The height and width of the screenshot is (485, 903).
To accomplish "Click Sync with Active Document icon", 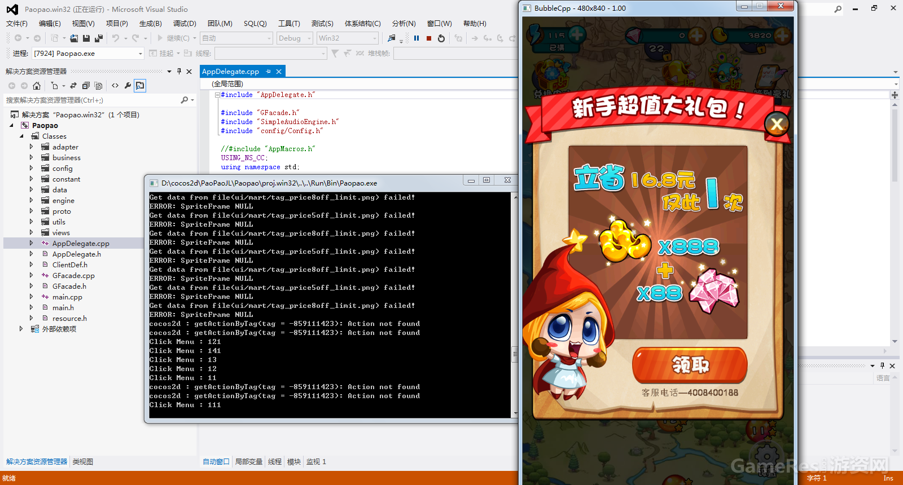I will coord(73,86).
